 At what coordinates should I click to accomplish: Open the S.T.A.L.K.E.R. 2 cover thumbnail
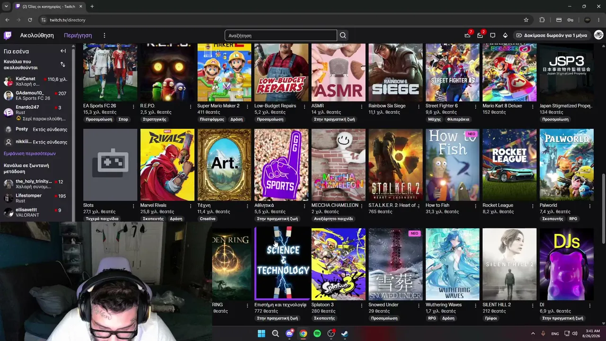(395, 165)
